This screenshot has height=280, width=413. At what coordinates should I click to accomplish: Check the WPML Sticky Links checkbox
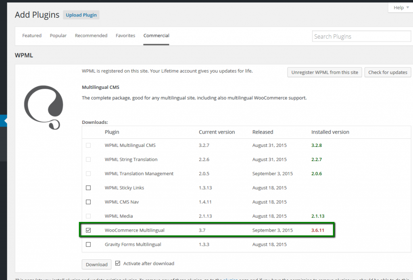88,188
